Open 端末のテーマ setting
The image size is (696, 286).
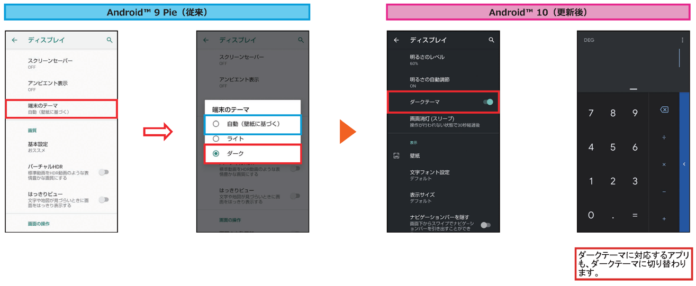click(x=61, y=109)
